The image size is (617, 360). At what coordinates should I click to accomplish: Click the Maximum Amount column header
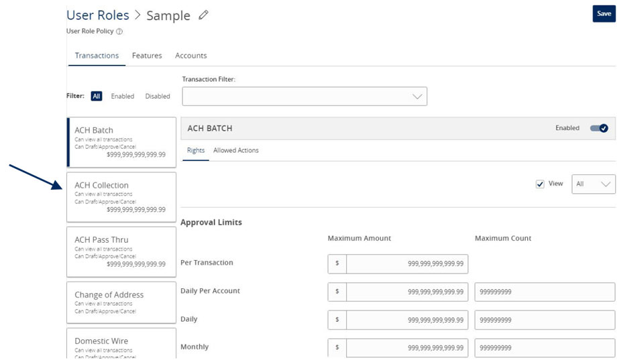[x=359, y=239]
